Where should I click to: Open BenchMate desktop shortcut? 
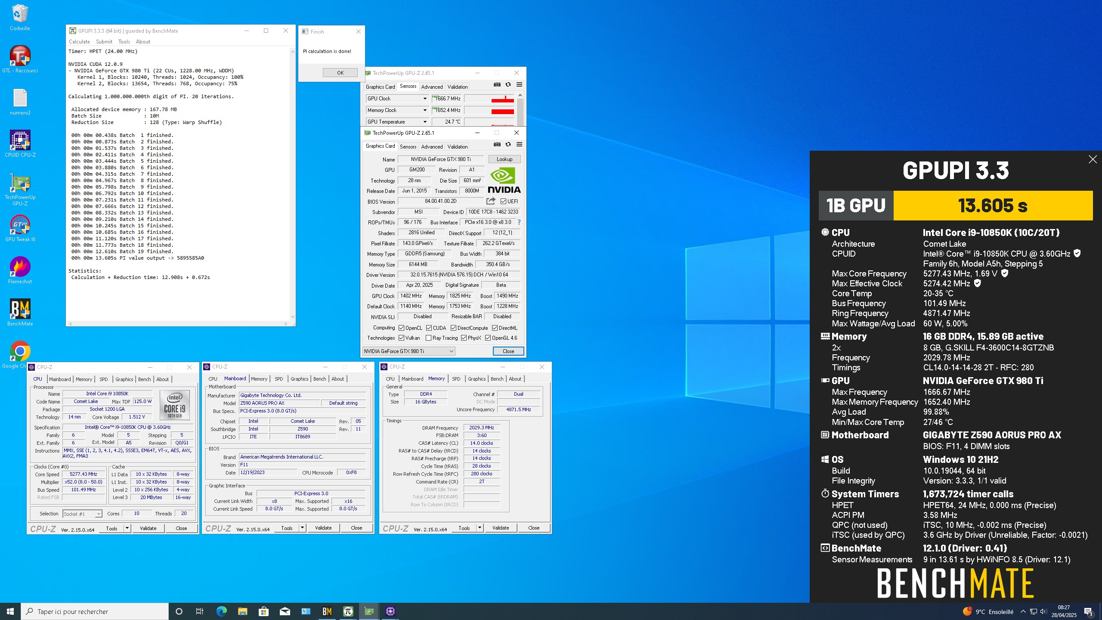[x=20, y=313]
